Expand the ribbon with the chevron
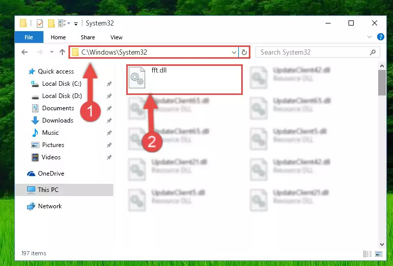 tap(369, 37)
